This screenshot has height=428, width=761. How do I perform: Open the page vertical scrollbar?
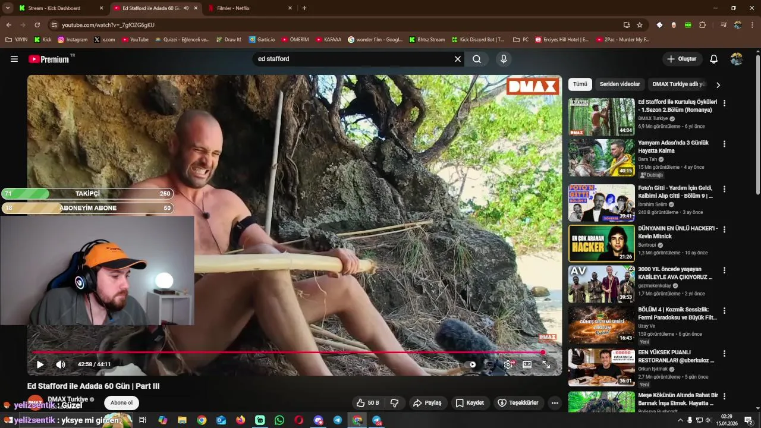point(757,124)
